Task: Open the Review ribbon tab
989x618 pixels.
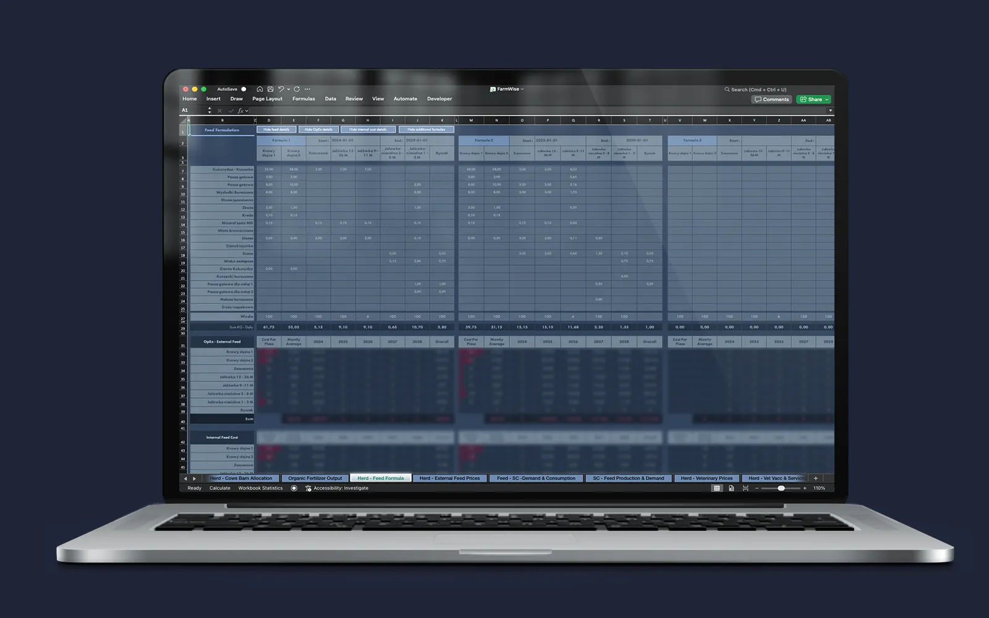Action: click(354, 99)
